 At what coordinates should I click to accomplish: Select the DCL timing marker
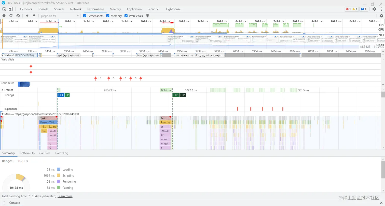click(61, 95)
